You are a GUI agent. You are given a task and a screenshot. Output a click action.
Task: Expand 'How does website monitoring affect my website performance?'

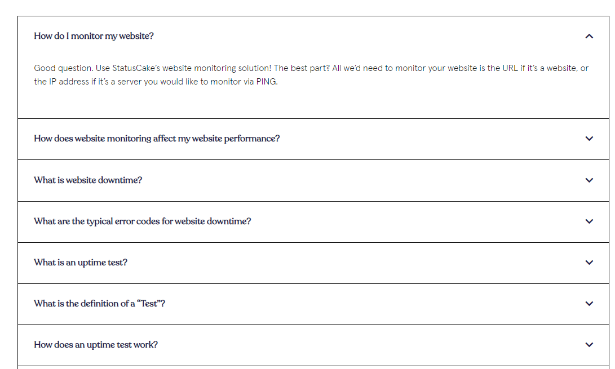(157, 139)
